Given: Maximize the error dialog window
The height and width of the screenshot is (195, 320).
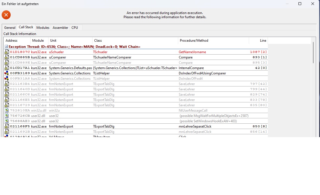Looking at the screenshot, I should pos(300,4).
